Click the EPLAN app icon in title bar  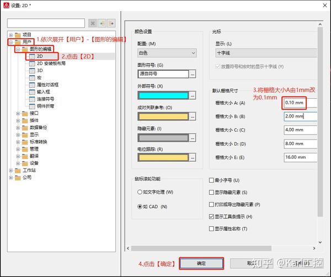point(6,6)
